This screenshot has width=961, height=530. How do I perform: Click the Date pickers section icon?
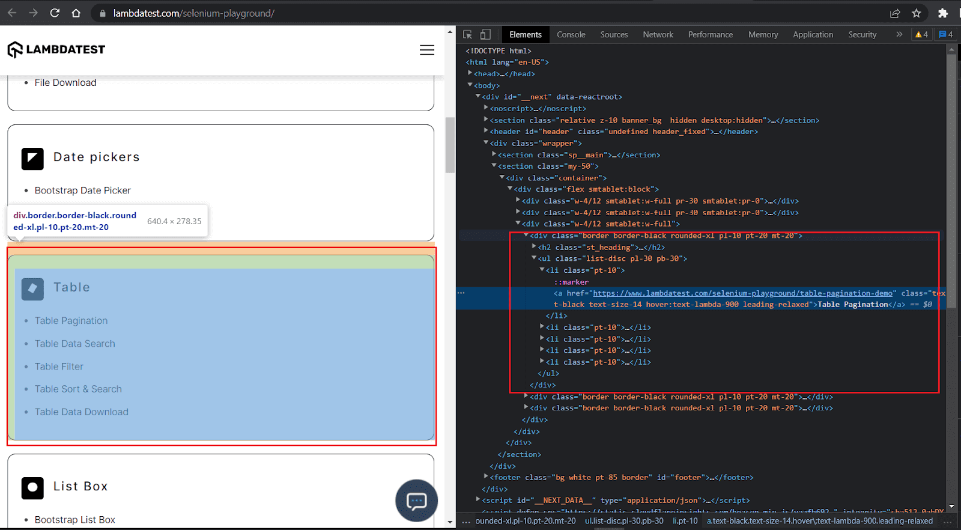tap(32, 159)
